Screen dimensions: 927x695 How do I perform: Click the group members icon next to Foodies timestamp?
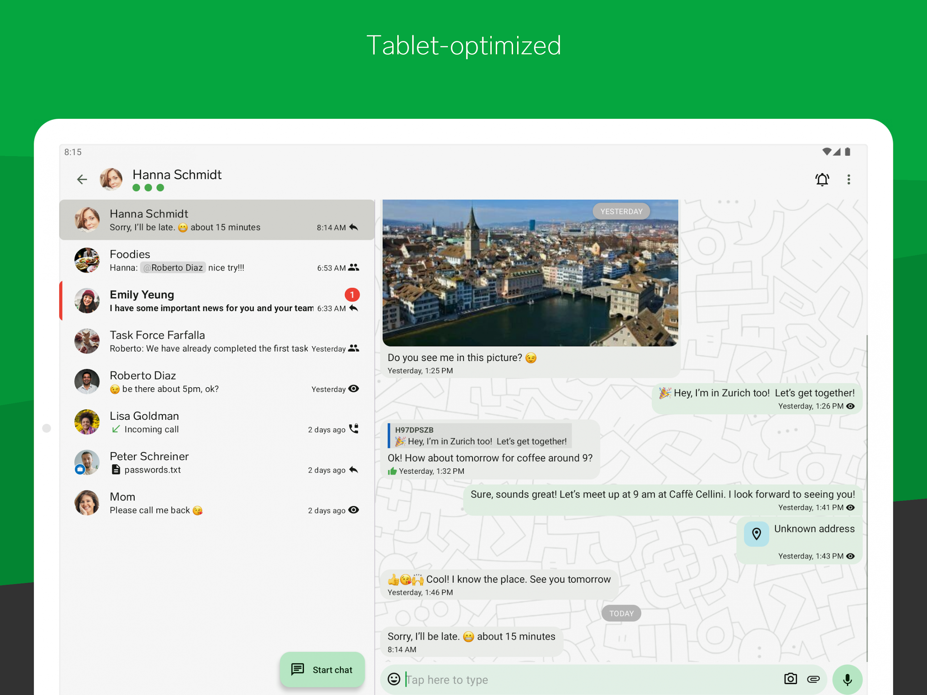tap(353, 267)
